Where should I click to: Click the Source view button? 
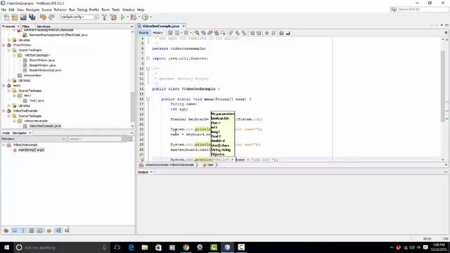pos(143,33)
